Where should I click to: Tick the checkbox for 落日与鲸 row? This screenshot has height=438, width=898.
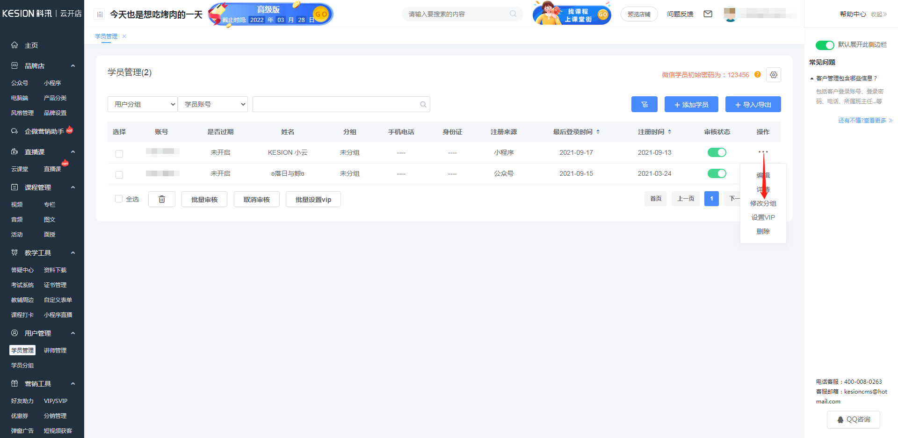pos(119,174)
